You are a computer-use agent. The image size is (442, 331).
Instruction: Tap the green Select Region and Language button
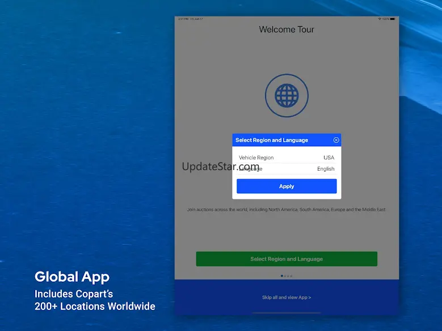(287, 259)
